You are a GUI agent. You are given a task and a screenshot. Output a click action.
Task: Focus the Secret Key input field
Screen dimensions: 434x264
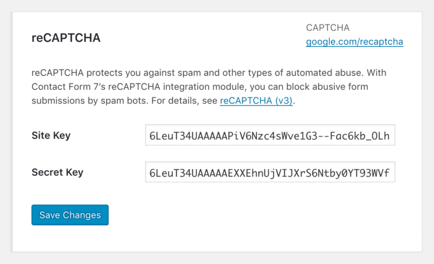(270, 172)
